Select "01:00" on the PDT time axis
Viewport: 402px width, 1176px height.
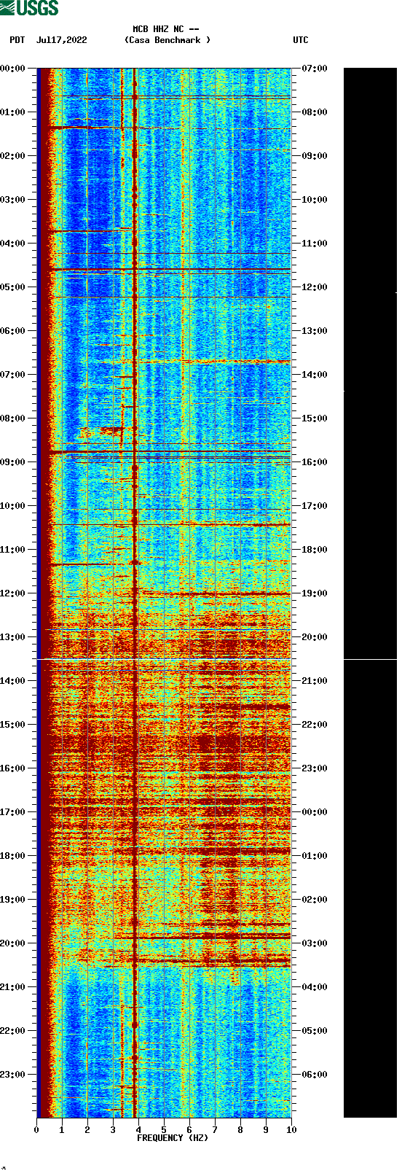(12, 112)
